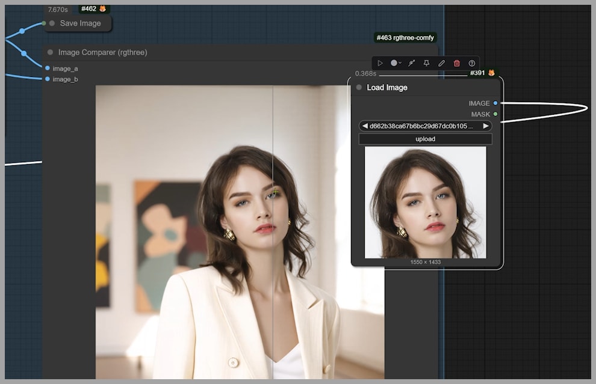The width and height of the screenshot is (596, 384).
Task: Toggle collapse dot on Image Comparer node
Action: [50, 53]
